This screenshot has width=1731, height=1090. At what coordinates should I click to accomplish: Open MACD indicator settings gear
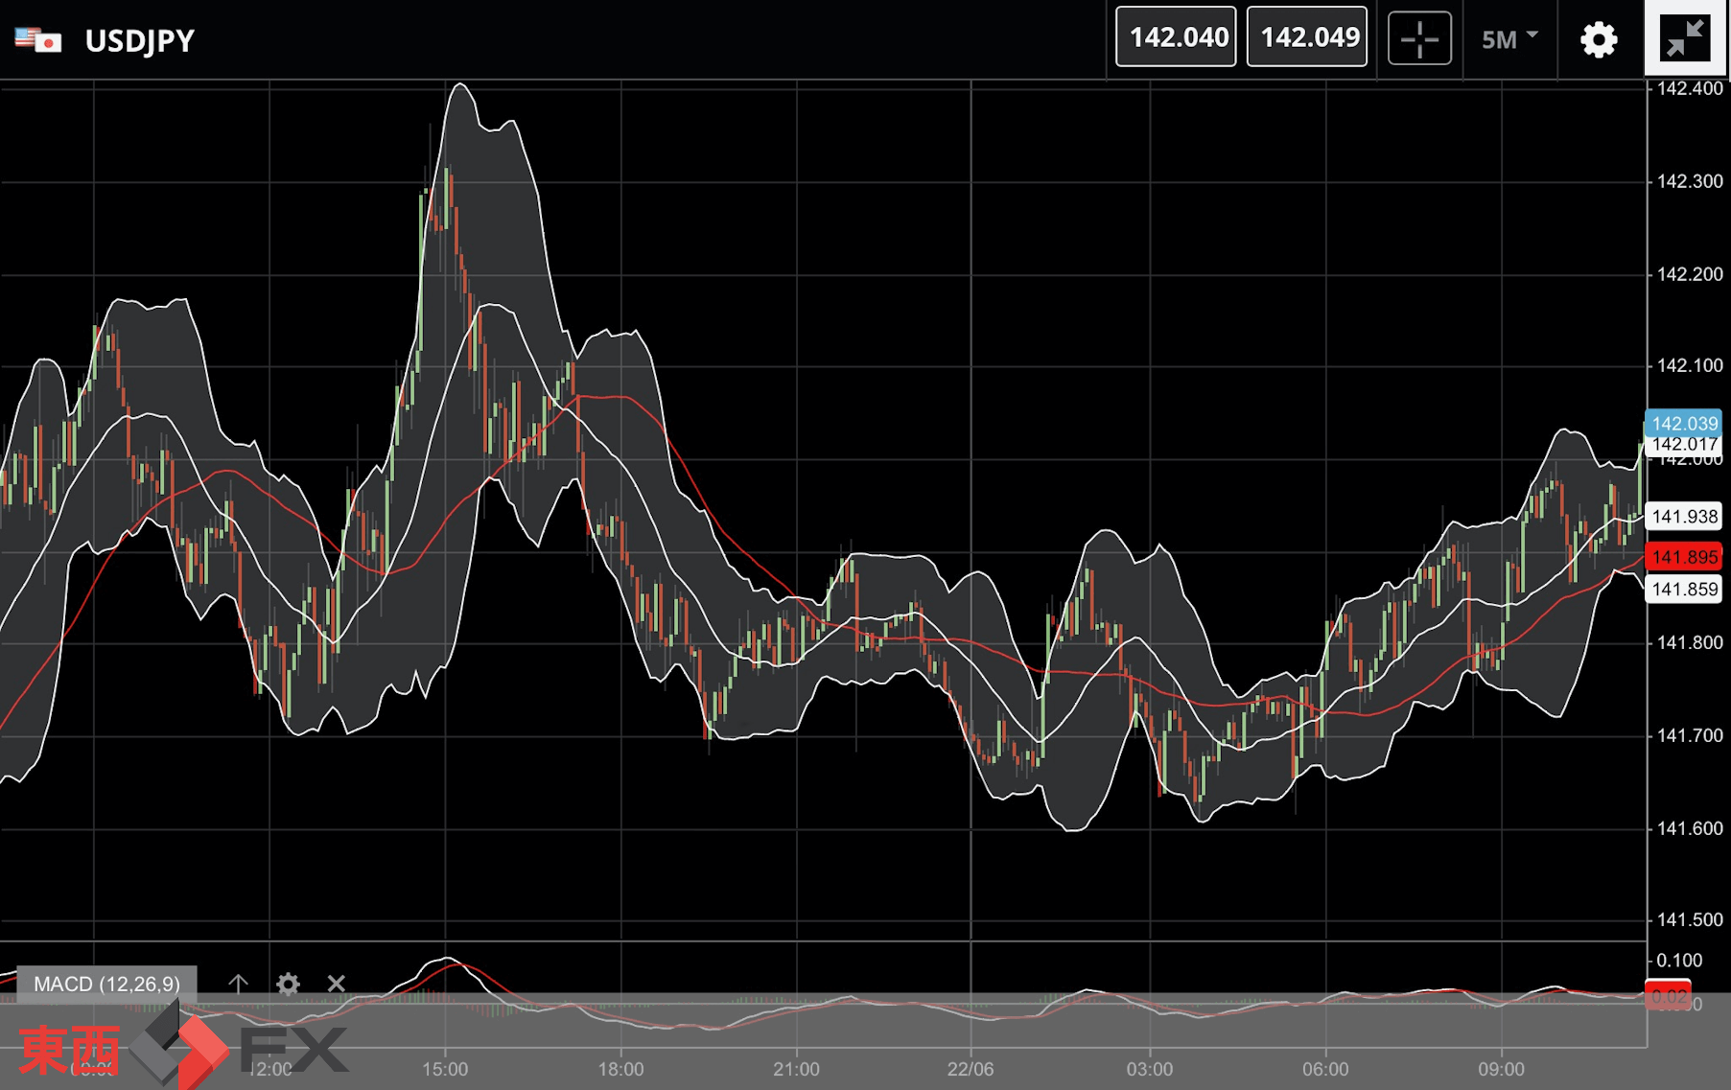click(x=288, y=984)
